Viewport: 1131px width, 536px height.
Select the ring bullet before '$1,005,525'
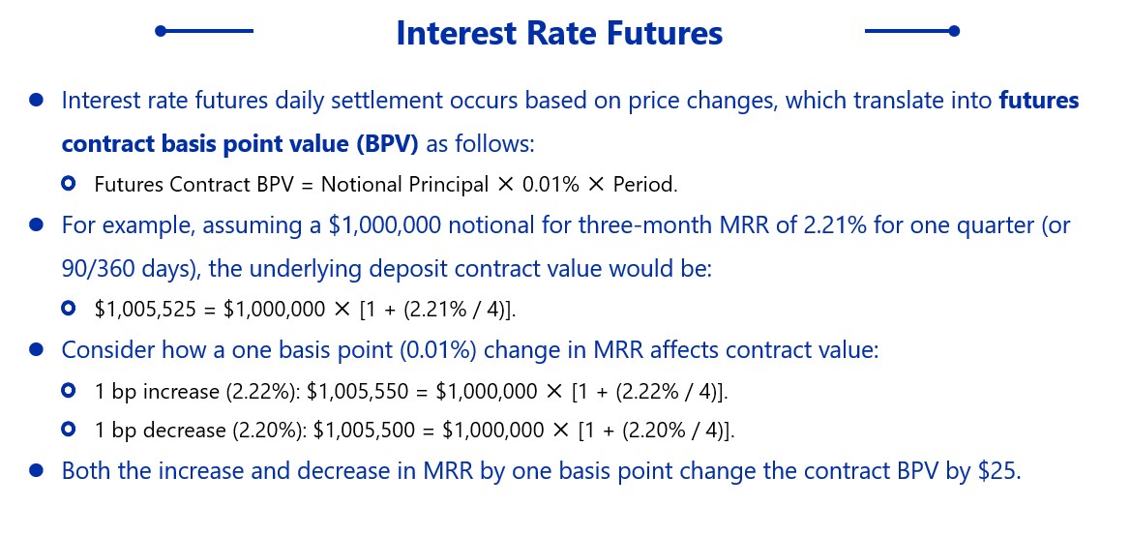pos(69,308)
